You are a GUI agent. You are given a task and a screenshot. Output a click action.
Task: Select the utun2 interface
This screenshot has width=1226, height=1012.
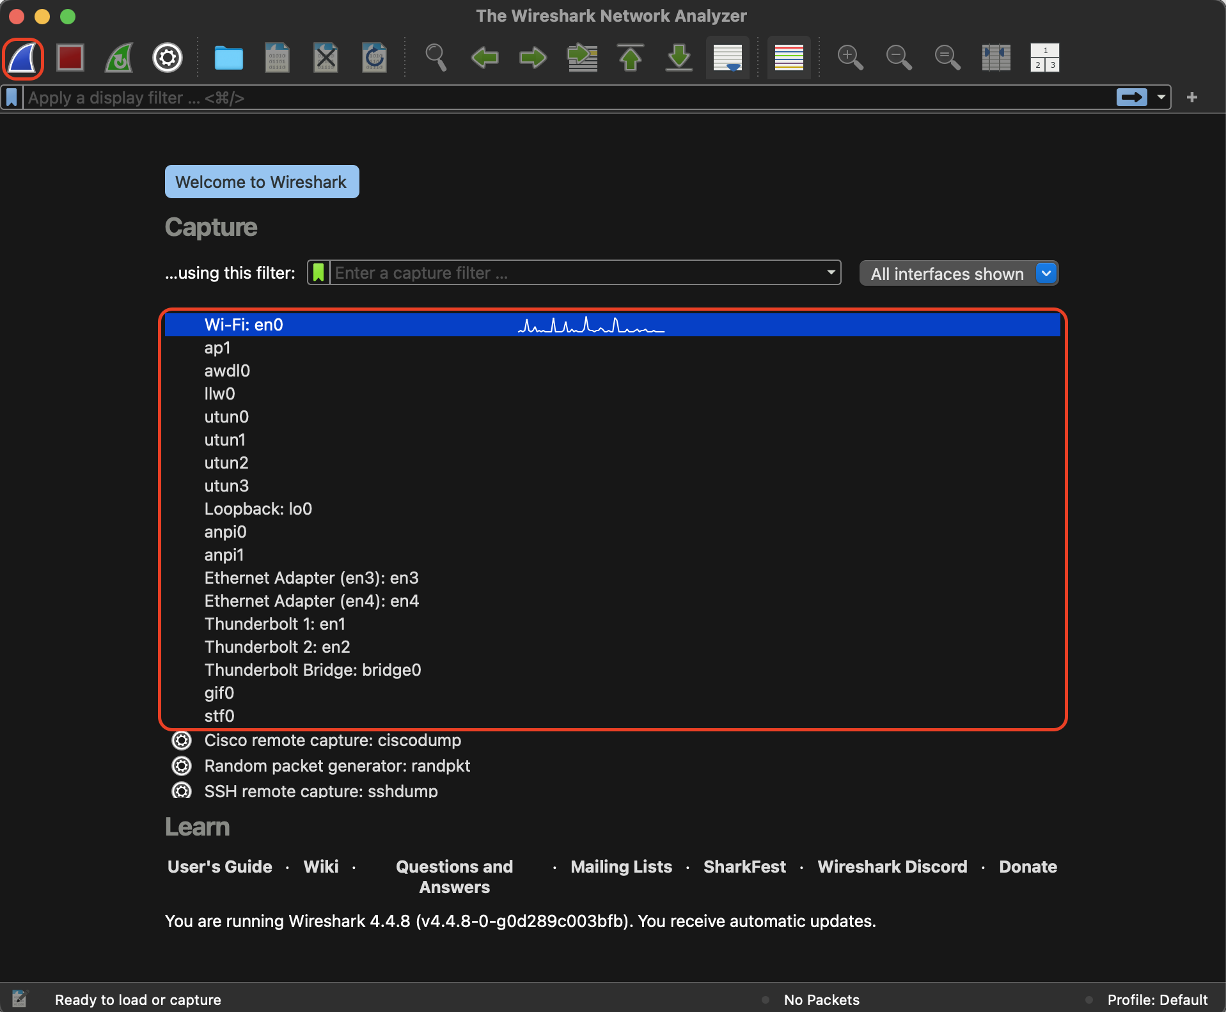click(613, 463)
